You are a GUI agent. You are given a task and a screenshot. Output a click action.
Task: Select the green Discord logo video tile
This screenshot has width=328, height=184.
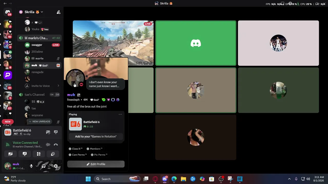point(196,43)
